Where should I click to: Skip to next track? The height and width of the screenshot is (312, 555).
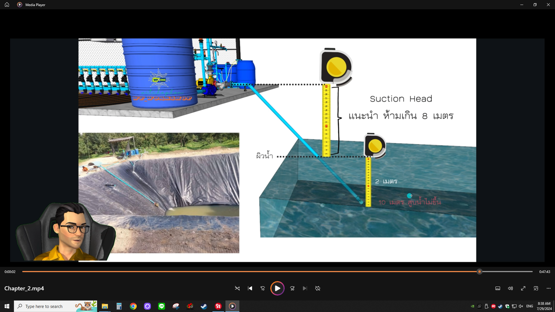[x=305, y=288]
